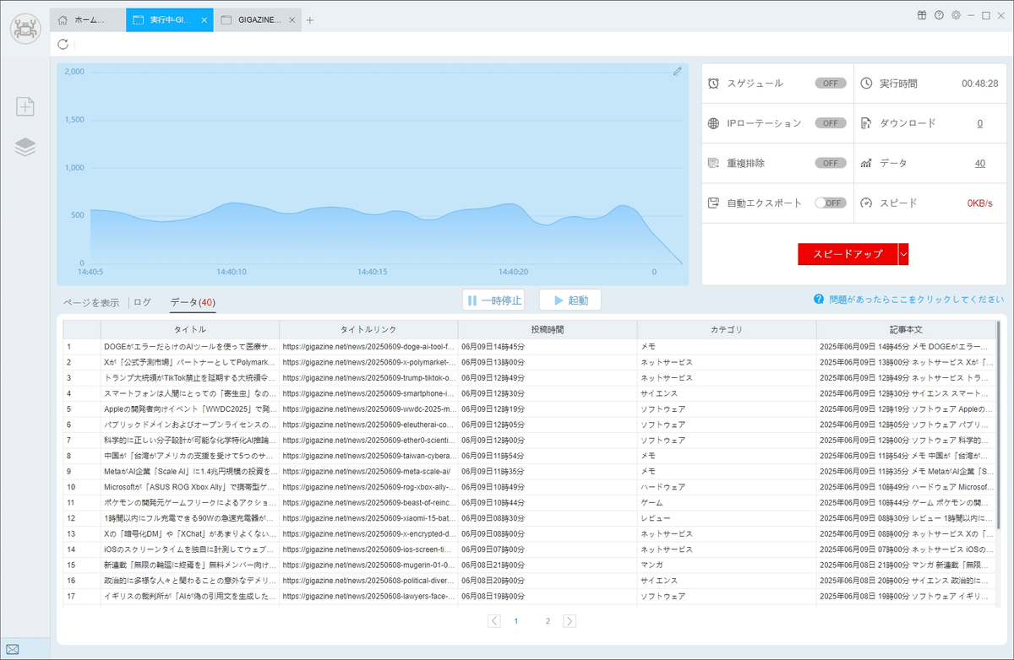Click the blue help circle icon
The height and width of the screenshot is (660, 1014).
click(819, 299)
